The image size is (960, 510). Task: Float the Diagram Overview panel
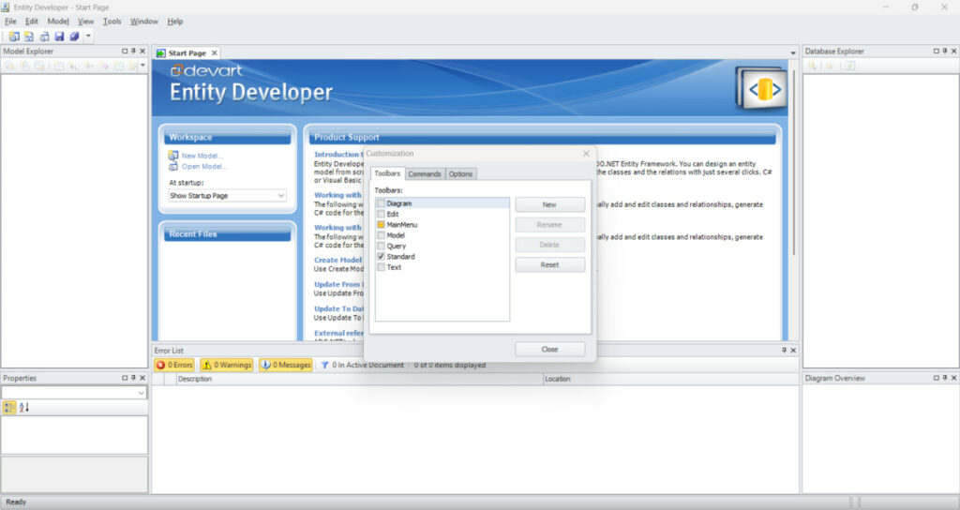(937, 379)
